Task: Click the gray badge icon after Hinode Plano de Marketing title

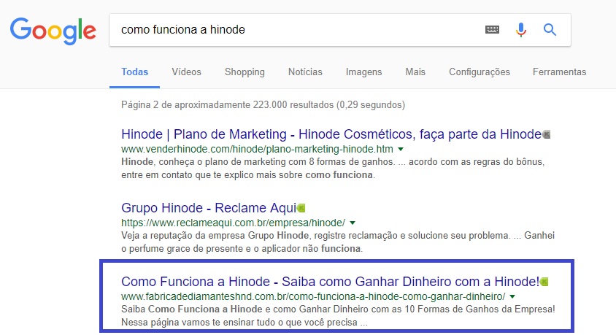Action: click(x=546, y=135)
